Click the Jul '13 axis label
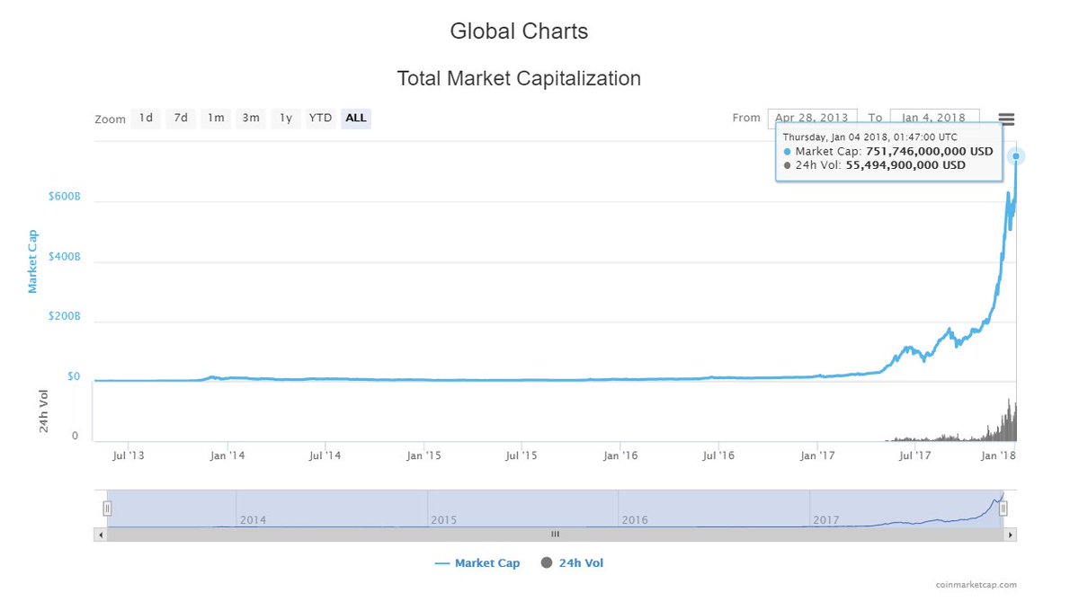Viewport: 1079px width, 610px height. [x=128, y=455]
